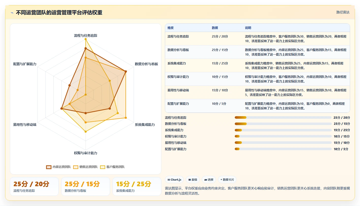Click the bottommost yellow point on the 权限与审计能力 axis
The width and height of the screenshot is (360, 206).
tap(86, 132)
